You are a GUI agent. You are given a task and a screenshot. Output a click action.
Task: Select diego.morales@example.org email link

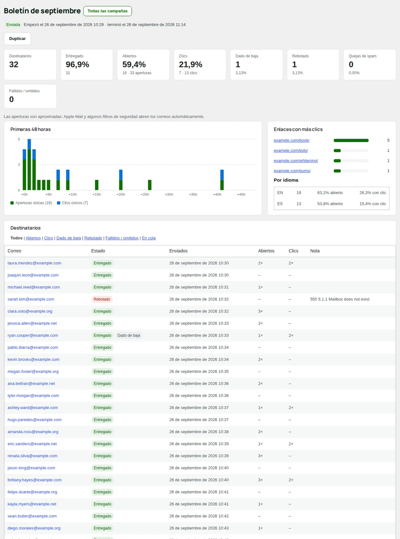[34, 528]
